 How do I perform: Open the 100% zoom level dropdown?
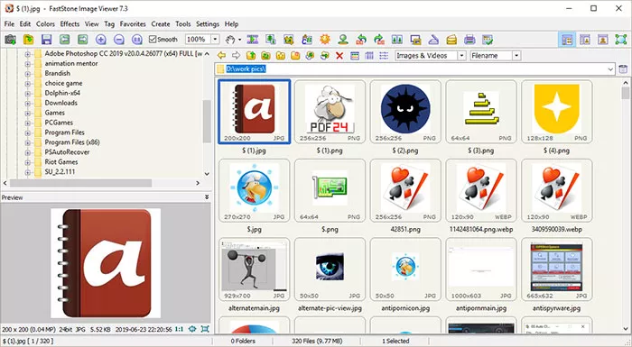point(215,40)
